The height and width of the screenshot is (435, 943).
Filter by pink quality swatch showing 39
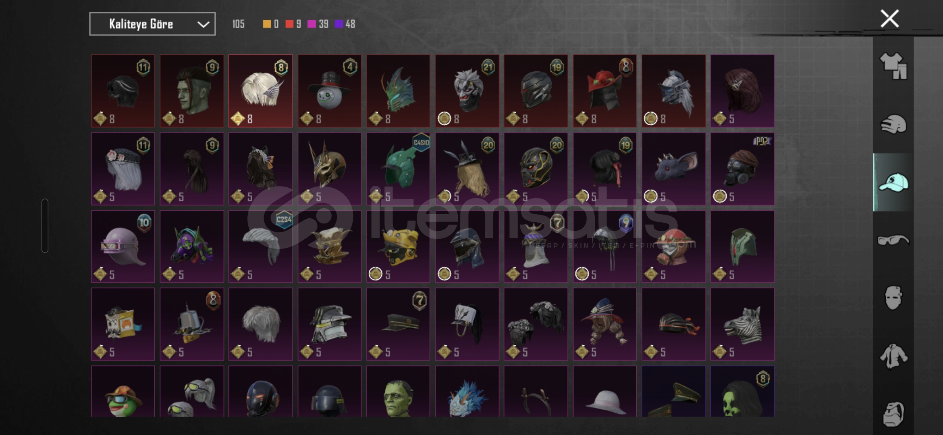click(x=312, y=24)
